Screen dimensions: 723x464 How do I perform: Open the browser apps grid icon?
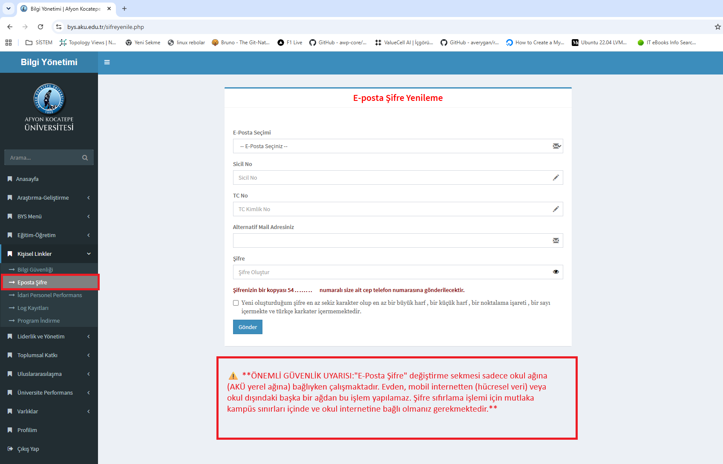tap(9, 43)
